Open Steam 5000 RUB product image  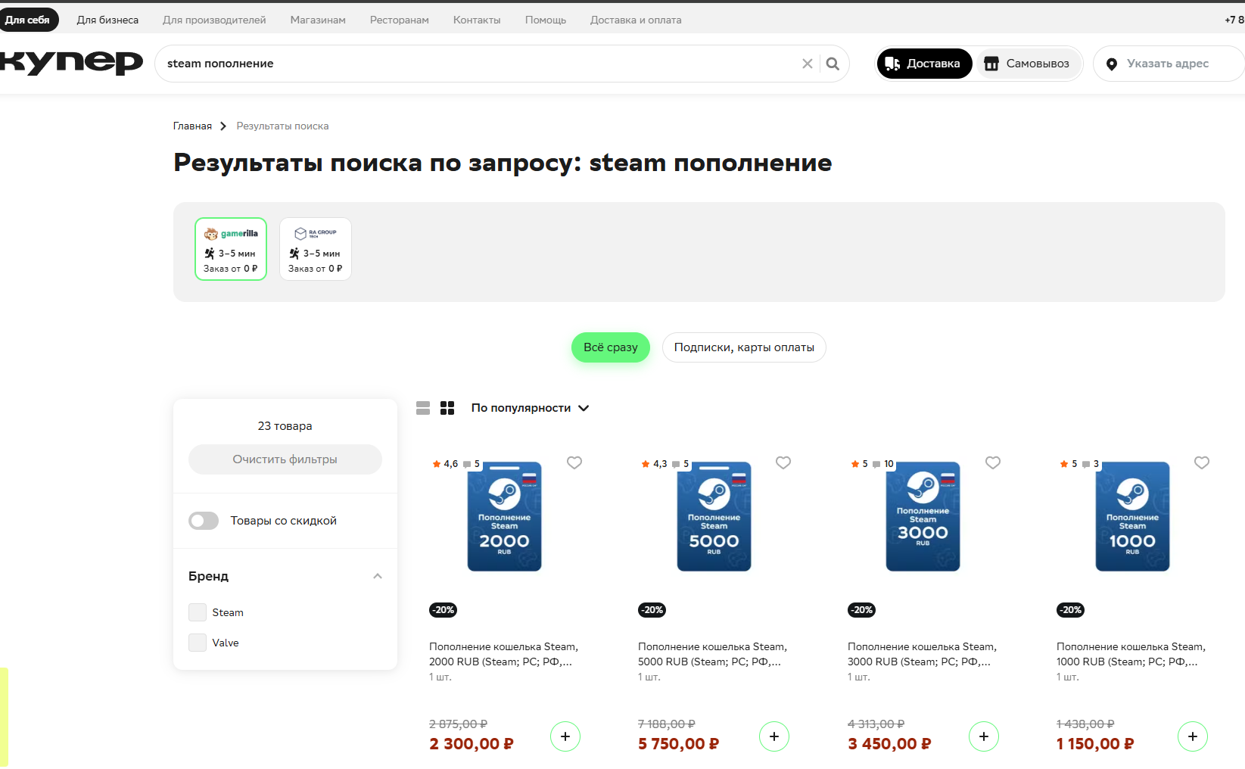[714, 516]
